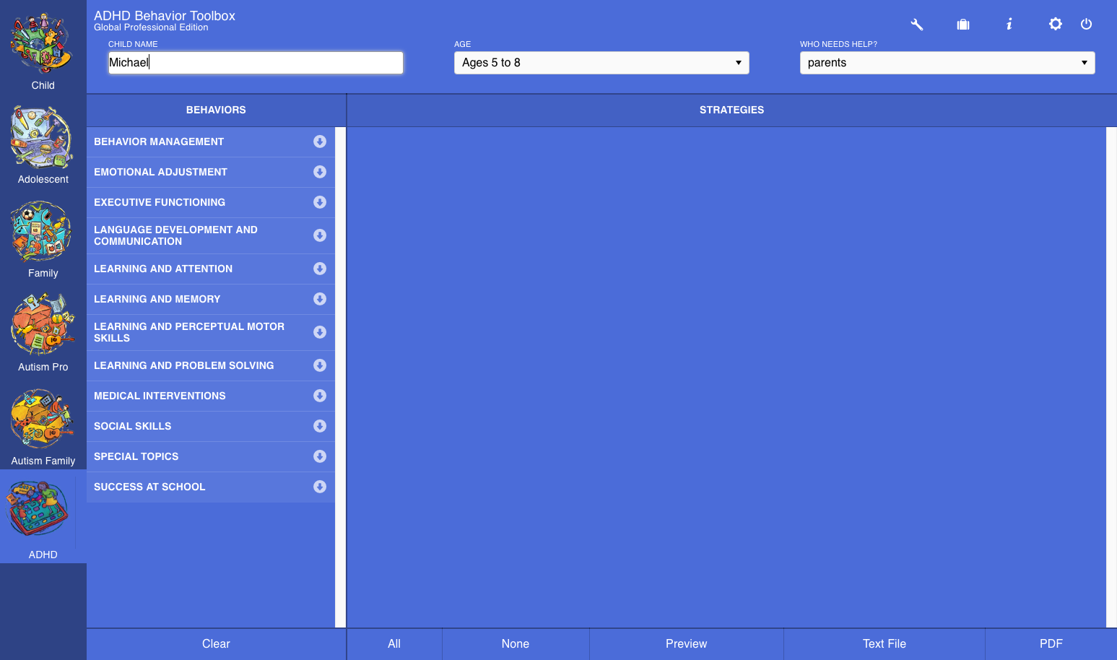This screenshot has height=660, width=1117.
Task: Click in the Child Name field
Action: 256,63
